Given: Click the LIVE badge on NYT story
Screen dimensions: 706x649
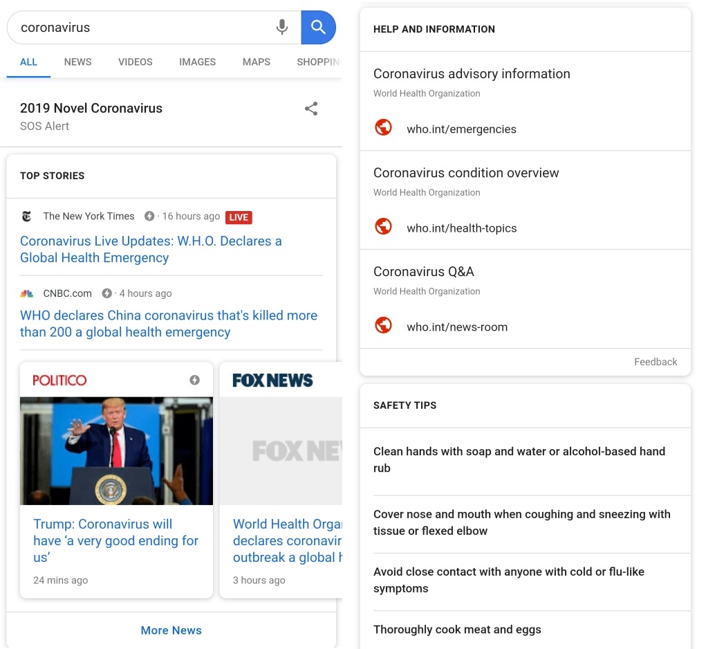Looking at the screenshot, I should click(x=239, y=217).
